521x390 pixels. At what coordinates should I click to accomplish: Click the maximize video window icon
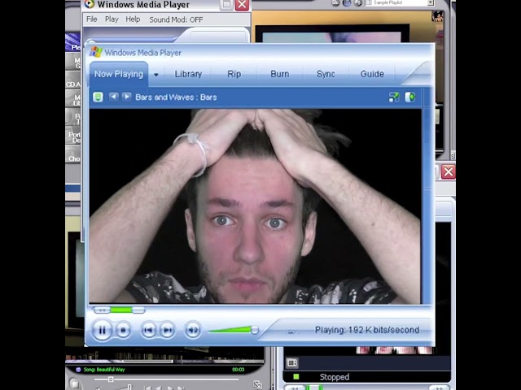coord(410,97)
